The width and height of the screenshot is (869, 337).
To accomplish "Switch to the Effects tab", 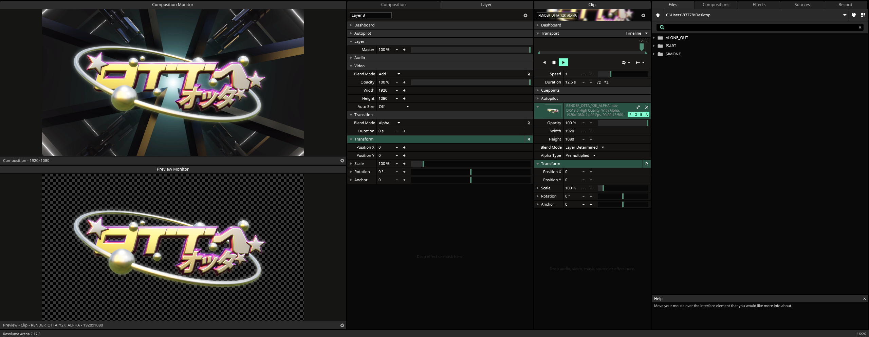I will (x=759, y=5).
